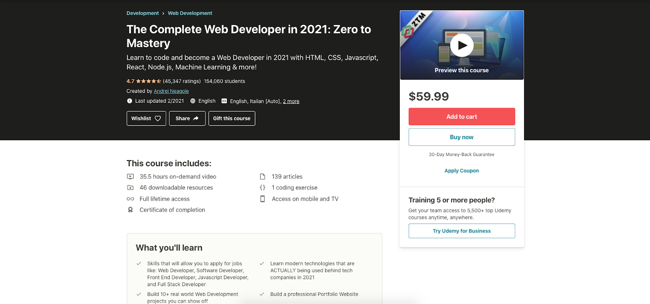The image size is (650, 304).
Task: Add the course to cart
Action: click(x=462, y=117)
